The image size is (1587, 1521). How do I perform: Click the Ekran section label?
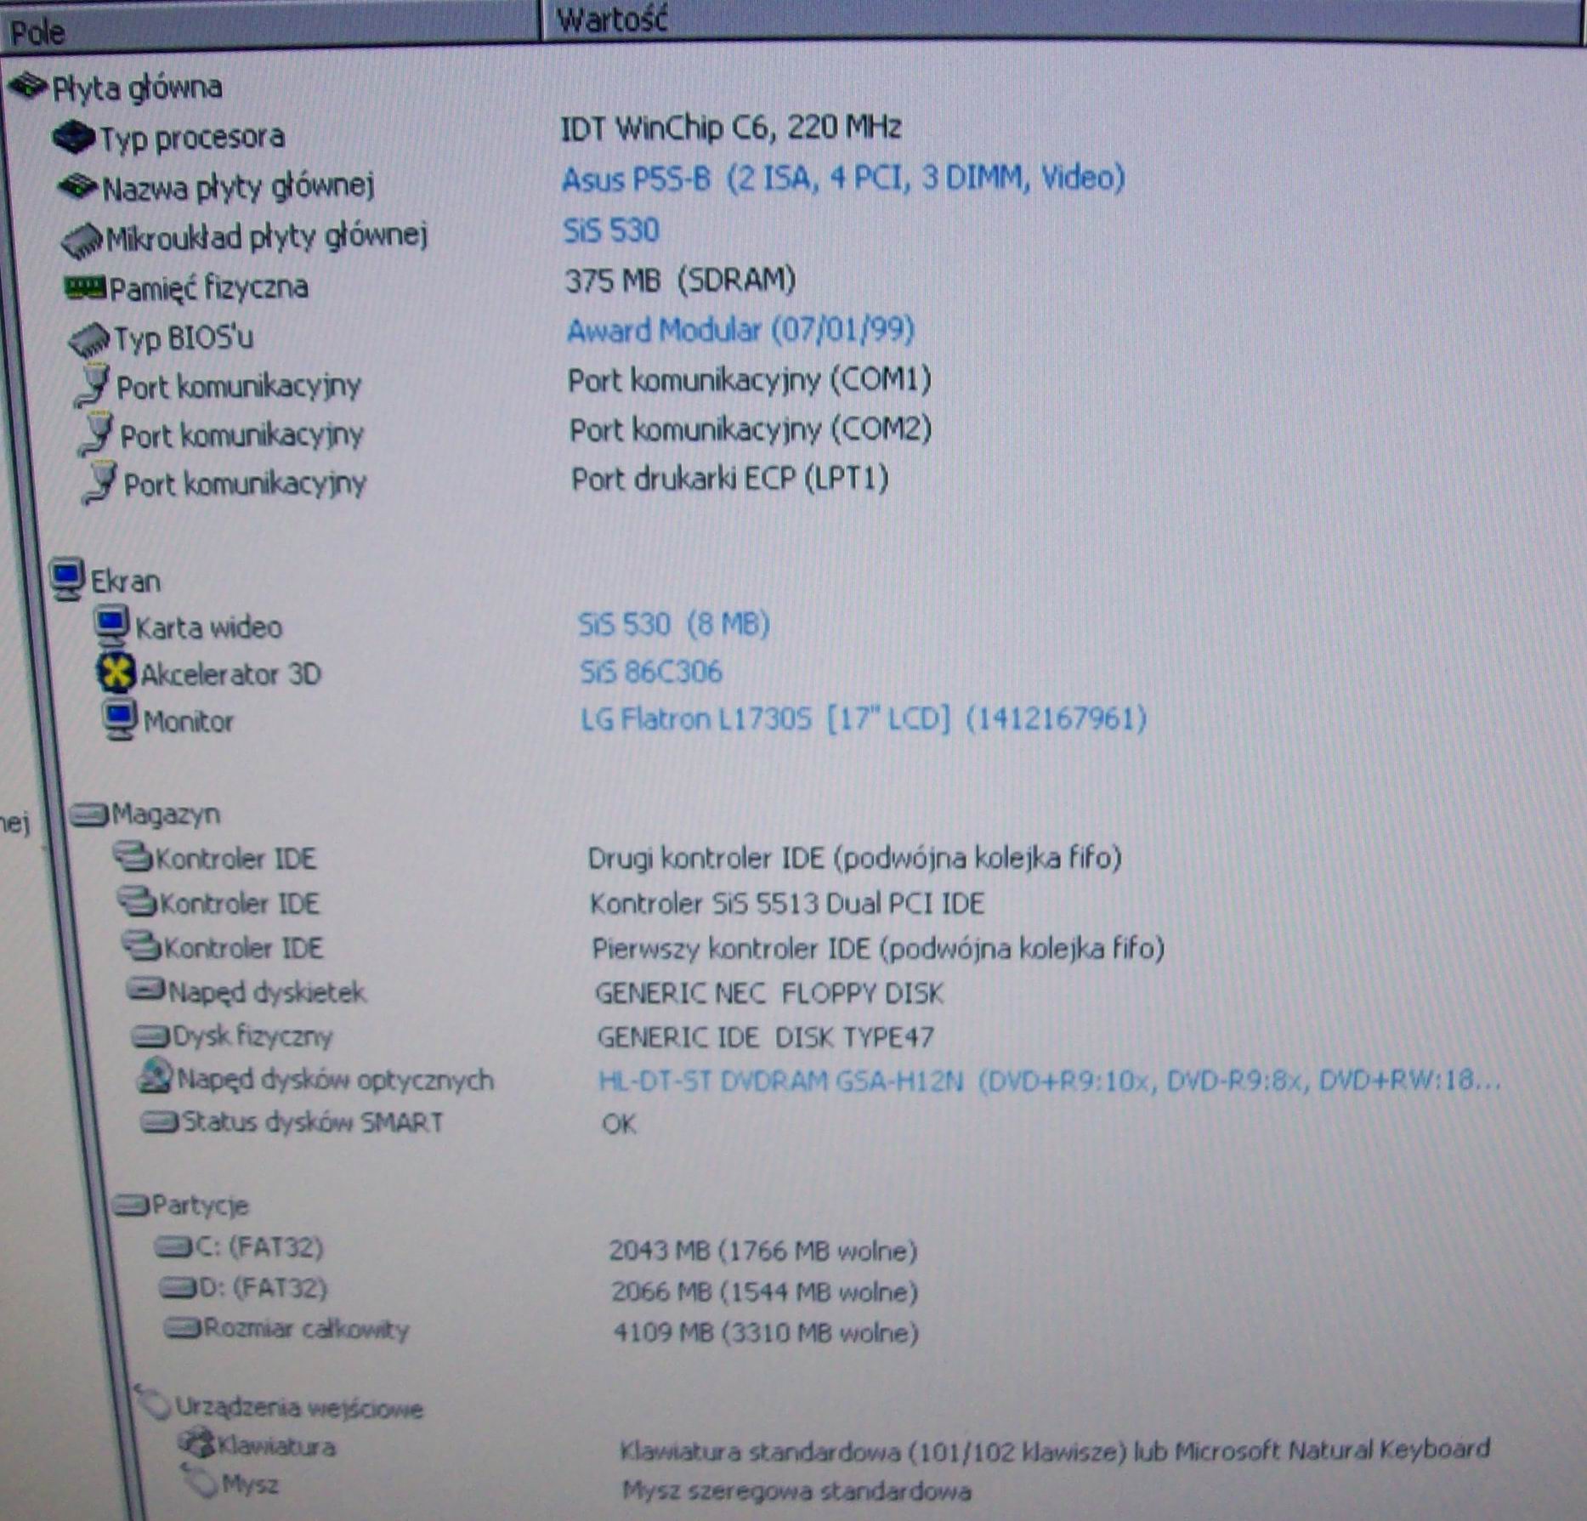tap(126, 582)
